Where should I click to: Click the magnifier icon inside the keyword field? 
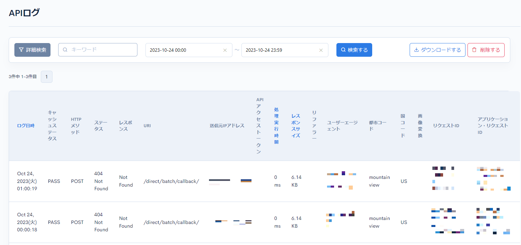[x=65, y=49]
